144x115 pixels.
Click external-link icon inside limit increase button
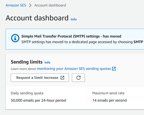[62, 78]
